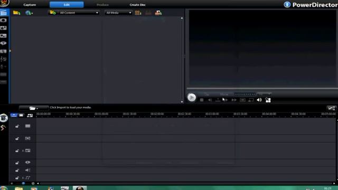This screenshot has height=190, width=338.
Task: Open the All Content dropdown
Action: tap(79, 13)
